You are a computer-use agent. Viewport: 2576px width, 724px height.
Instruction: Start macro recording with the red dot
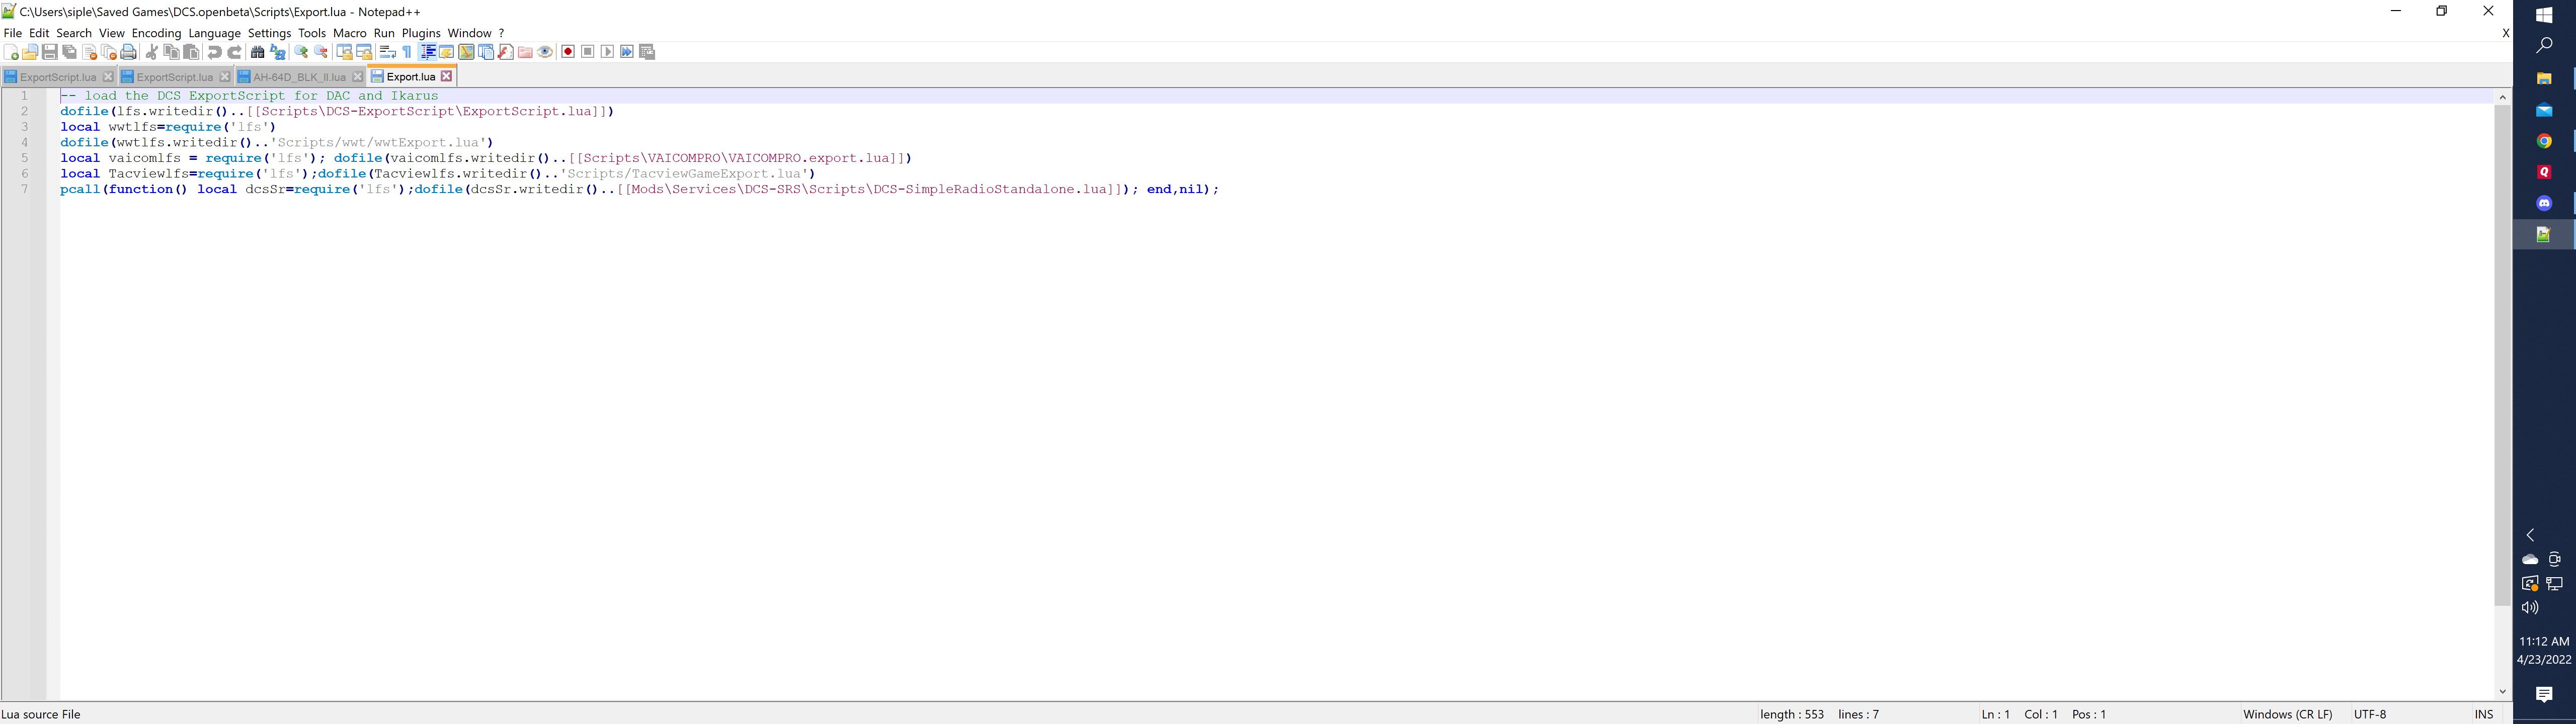(x=568, y=52)
